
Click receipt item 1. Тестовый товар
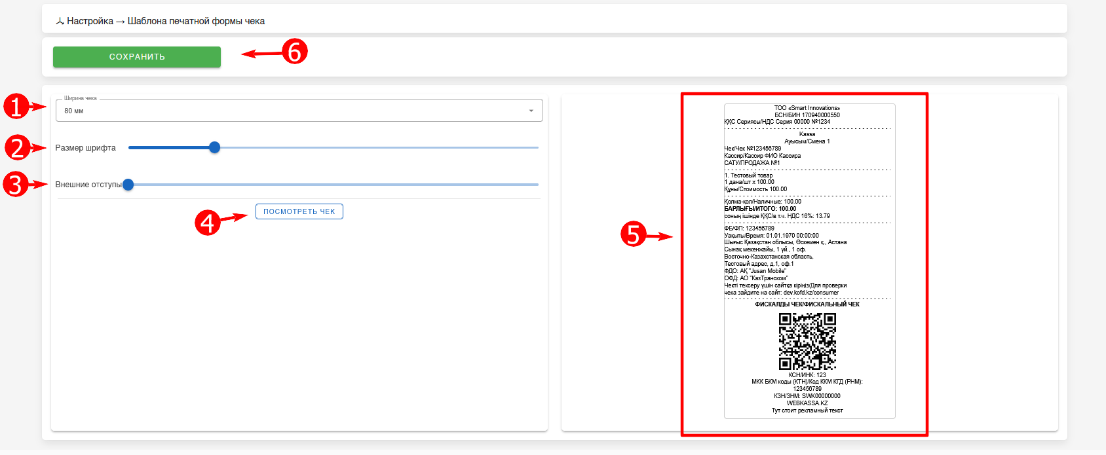pos(749,175)
